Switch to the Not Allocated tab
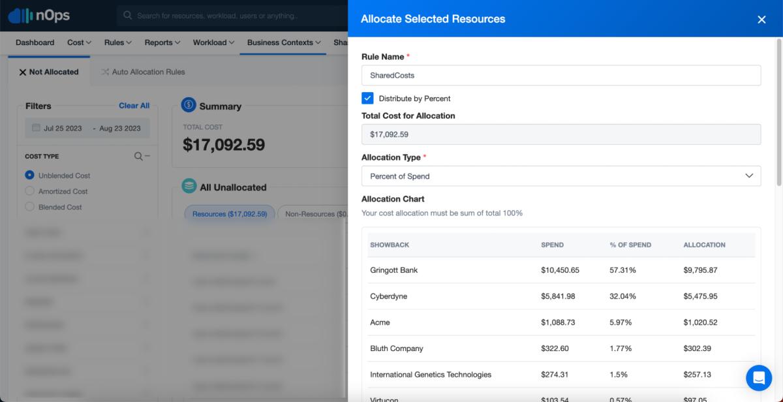The height and width of the screenshot is (402, 783). pos(49,72)
